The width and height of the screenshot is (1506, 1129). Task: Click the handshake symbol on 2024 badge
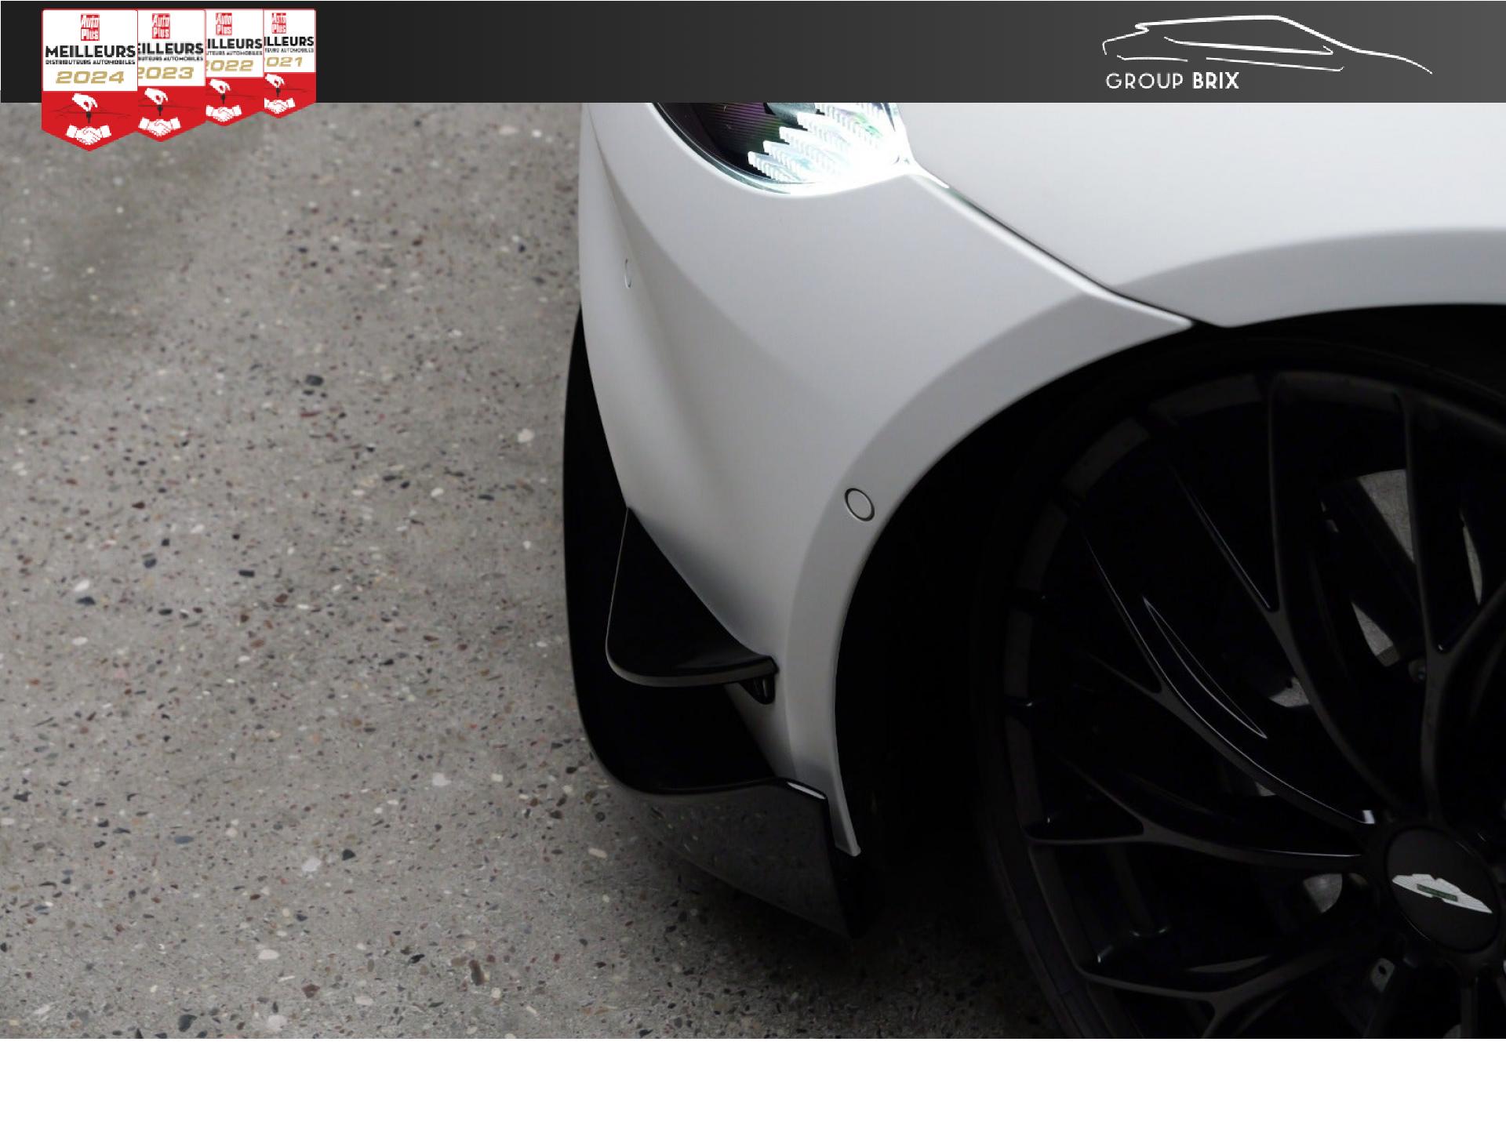tap(88, 134)
